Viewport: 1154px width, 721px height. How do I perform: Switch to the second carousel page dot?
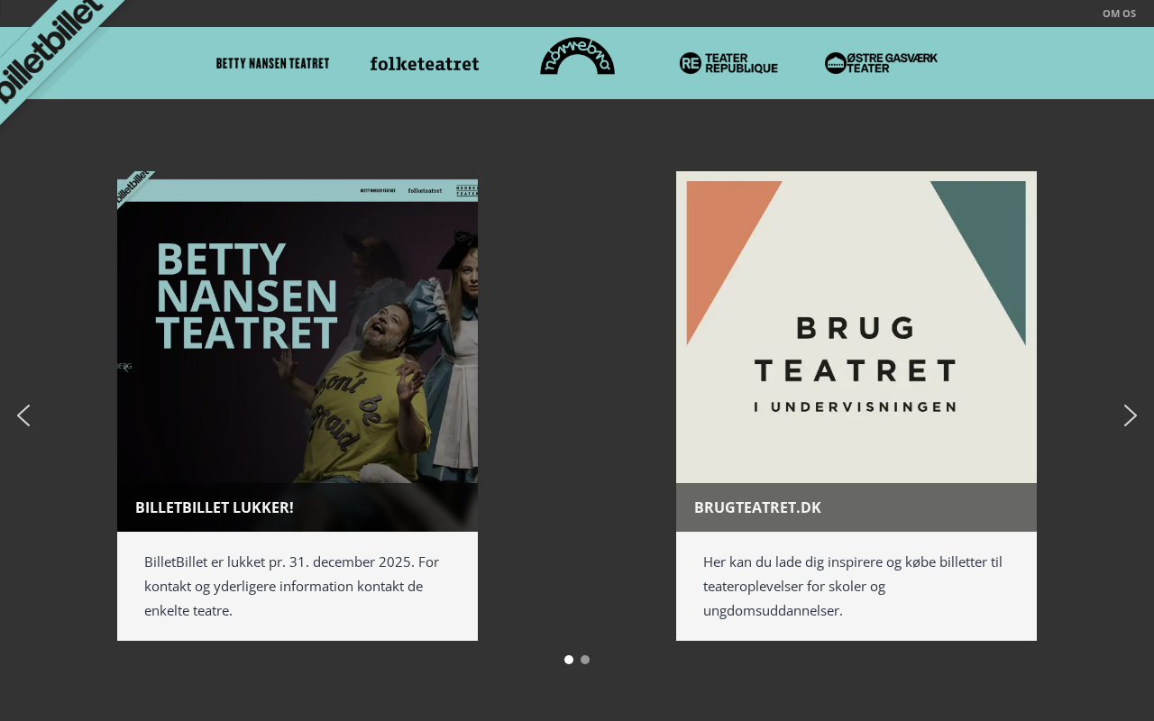click(x=585, y=660)
